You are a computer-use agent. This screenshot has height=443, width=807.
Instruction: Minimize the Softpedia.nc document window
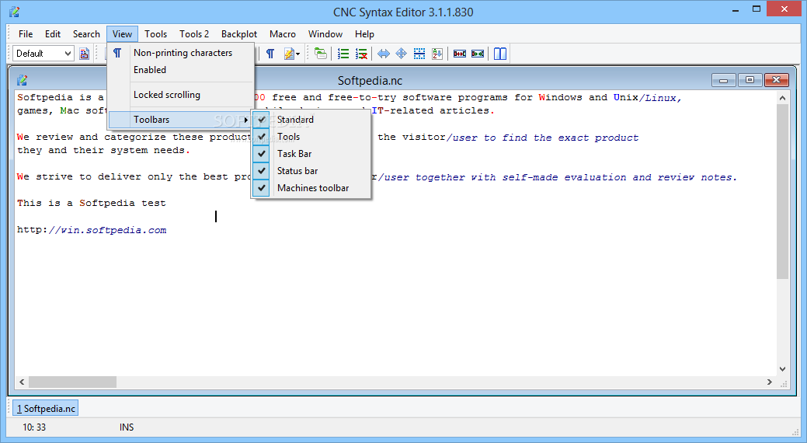click(723, 80)
